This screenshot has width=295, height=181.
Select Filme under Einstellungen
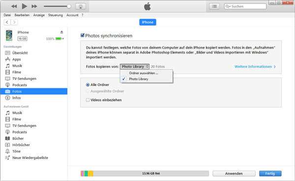pos(34,72)
